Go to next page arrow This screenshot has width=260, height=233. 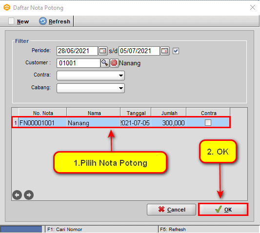[29, 195]
